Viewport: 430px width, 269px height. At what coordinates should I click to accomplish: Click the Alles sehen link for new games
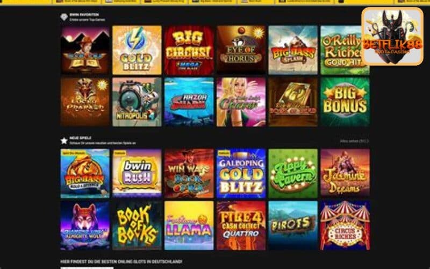(354, 141)
